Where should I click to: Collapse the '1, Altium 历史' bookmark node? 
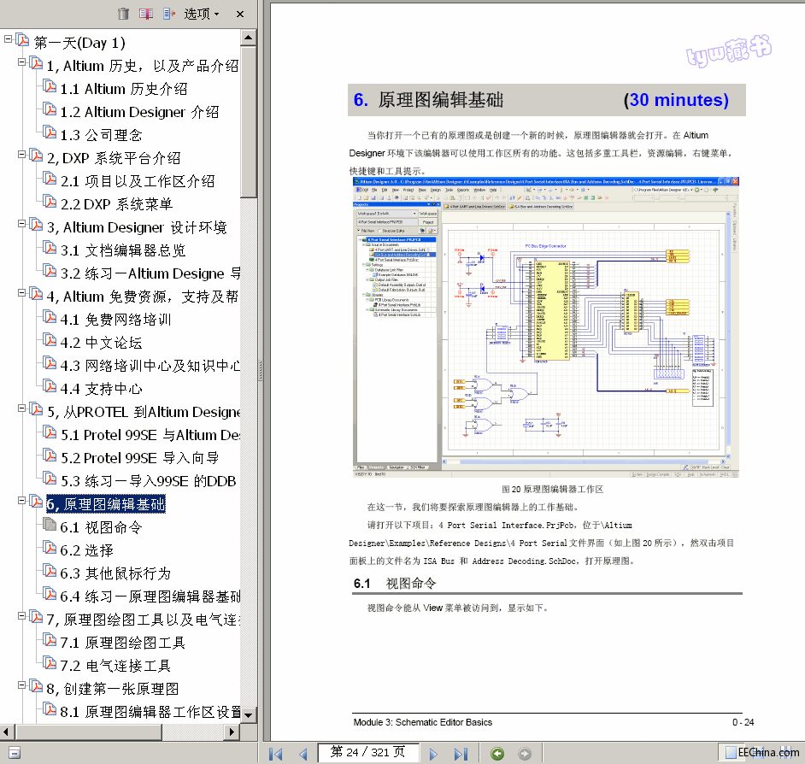[21, 62]
